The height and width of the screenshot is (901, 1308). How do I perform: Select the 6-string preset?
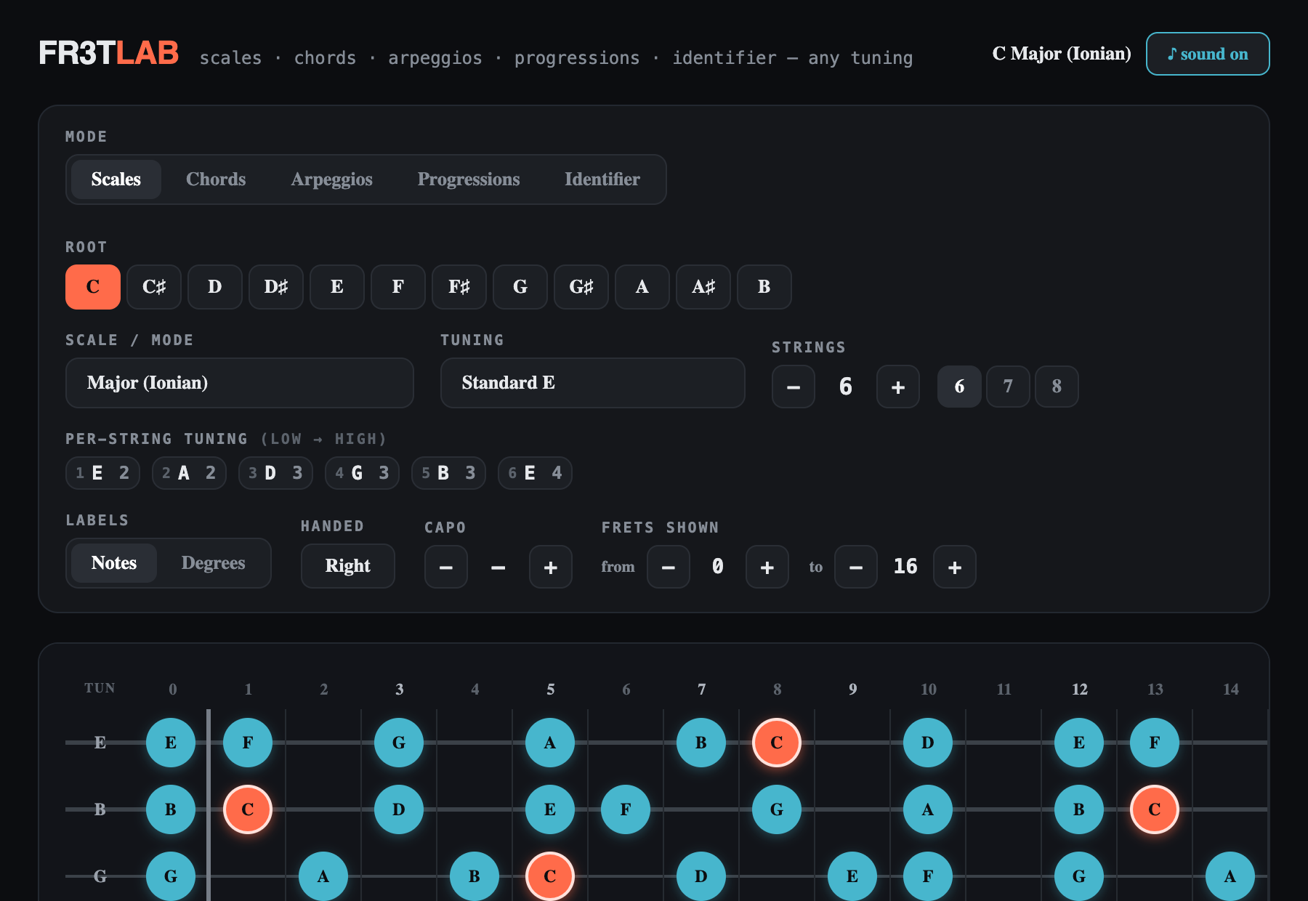[x=959, y=387]
